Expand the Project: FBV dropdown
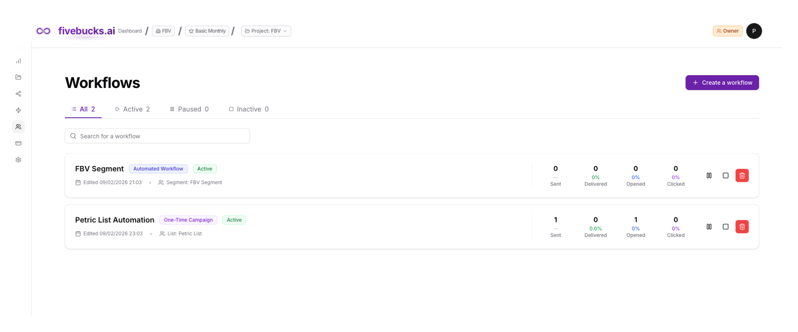Viewport: 798px width, 332px height. (266, 31)
